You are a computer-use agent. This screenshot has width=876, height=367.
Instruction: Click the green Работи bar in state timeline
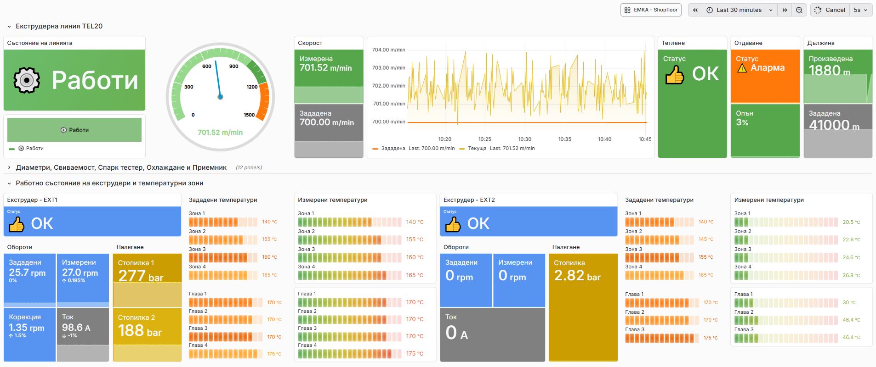pos(74,130)
